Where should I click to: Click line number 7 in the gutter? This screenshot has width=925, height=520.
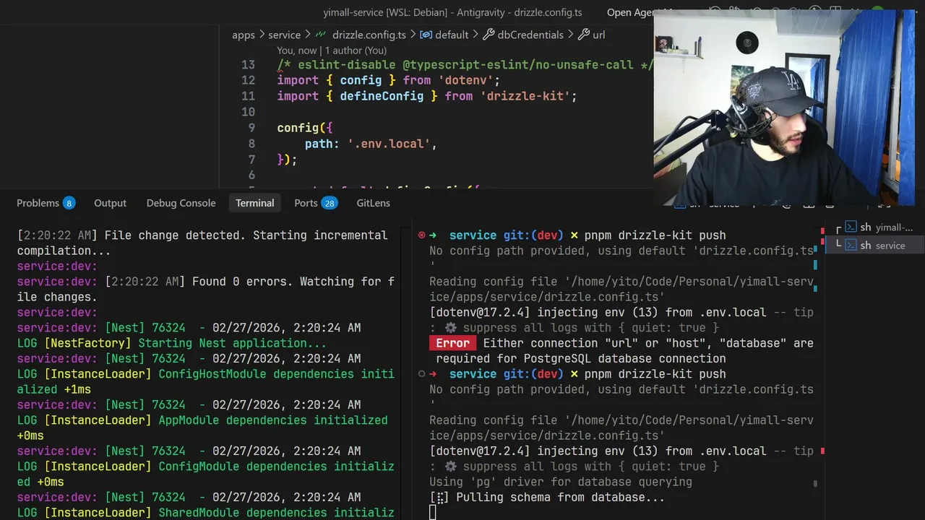pos(251,160)
